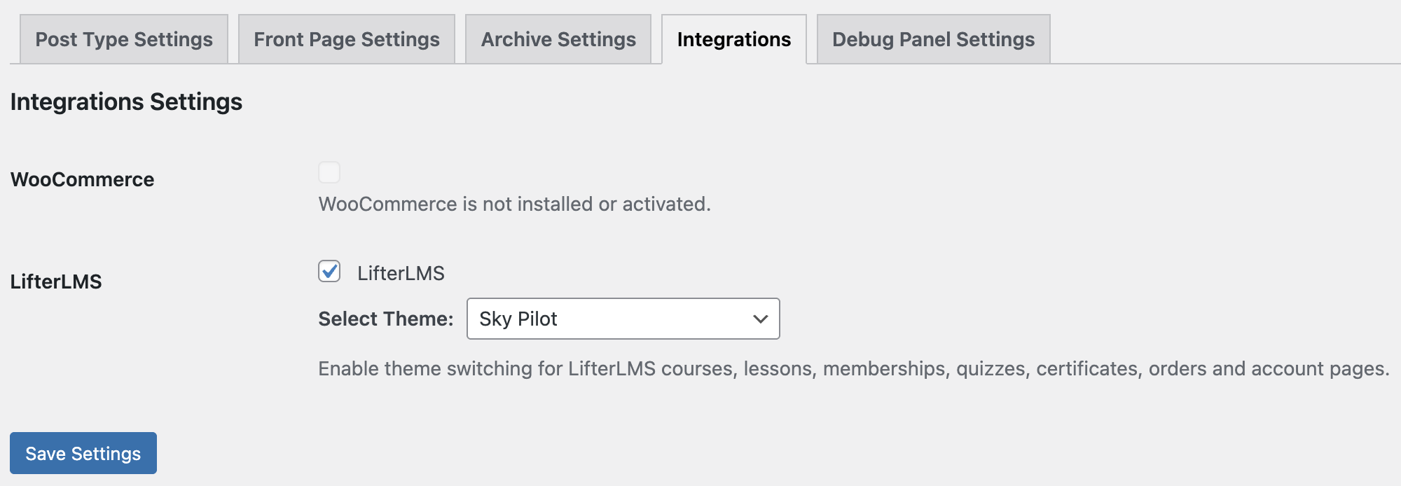Click the Integrations Settings heading
This screenshot has width=1401, height=486.
tap(125, 102)
